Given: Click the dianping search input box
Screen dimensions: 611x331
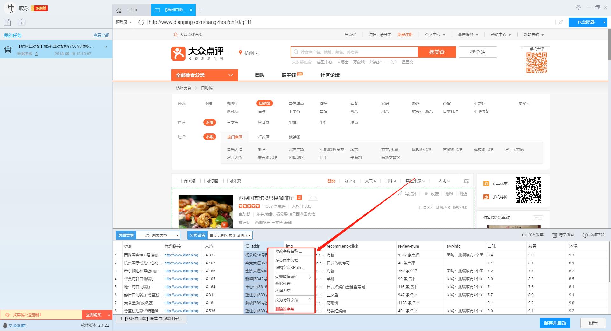Looking at the screenshot, I should 354,52.
